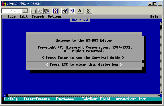Open the Help menu
The height and width of the screenshot is (106, 164).
pyautogui.click(x=154, y=17)
